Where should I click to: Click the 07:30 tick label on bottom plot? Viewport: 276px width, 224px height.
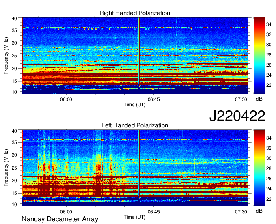[241, 212]
